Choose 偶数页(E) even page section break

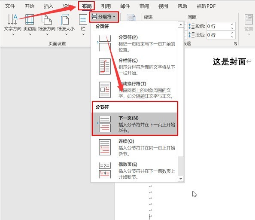coord(135,170)
